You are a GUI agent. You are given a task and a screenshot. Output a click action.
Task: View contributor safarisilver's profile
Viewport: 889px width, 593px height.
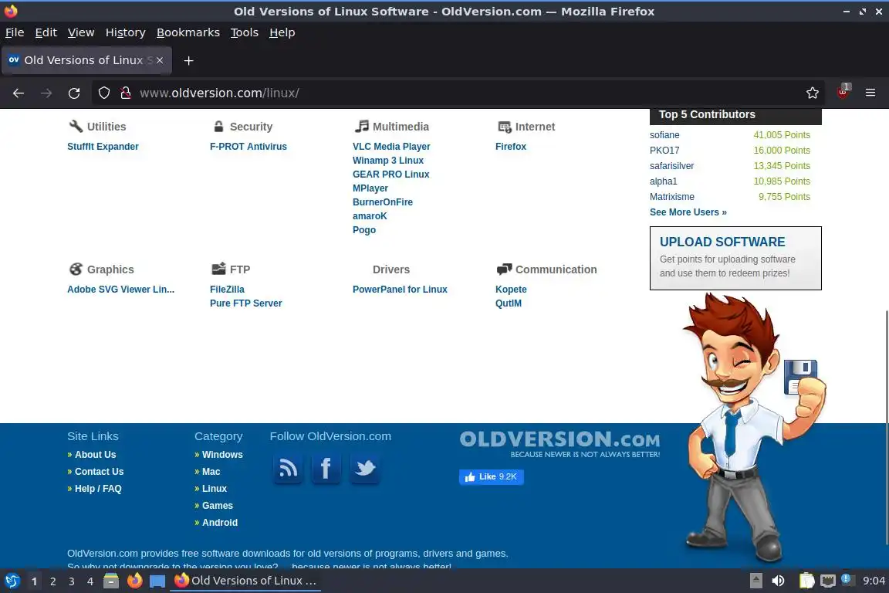tap(672, 166)
